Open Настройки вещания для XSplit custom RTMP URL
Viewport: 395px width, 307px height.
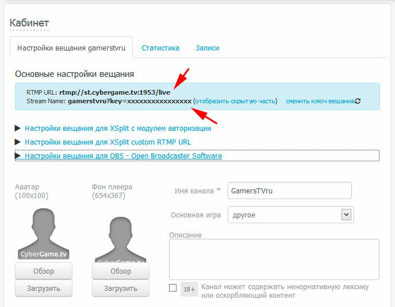click(x=108, y=142)
